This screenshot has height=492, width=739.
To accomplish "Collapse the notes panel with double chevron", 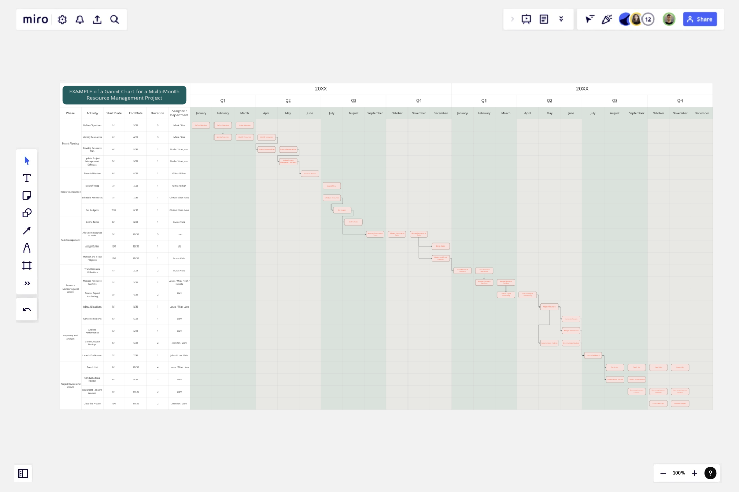I will pos(561,19).
